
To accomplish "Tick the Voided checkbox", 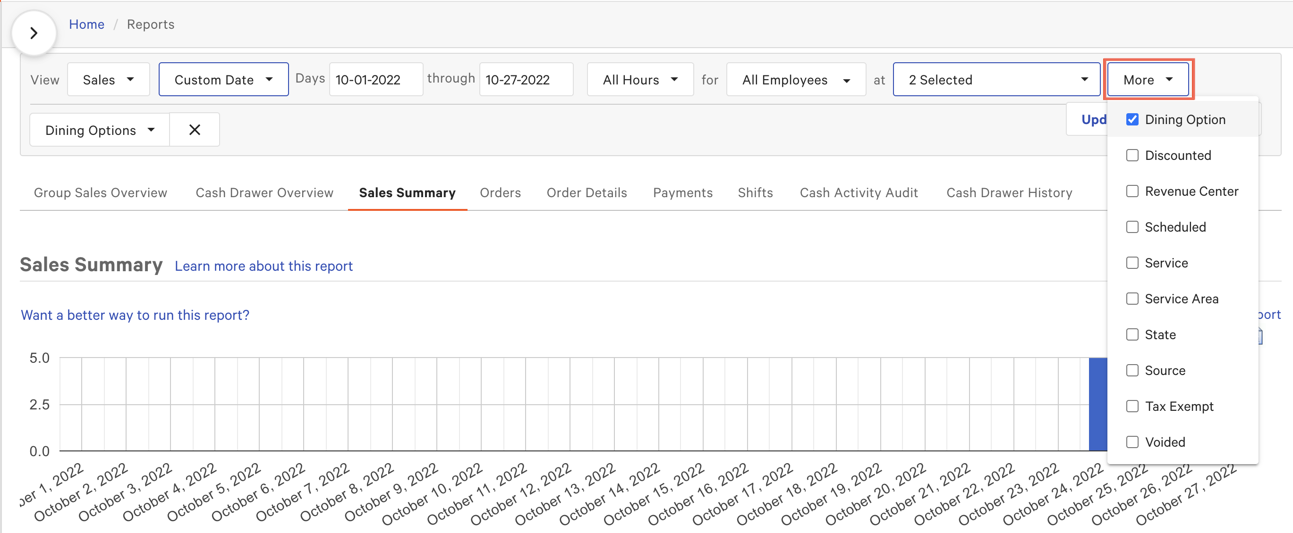I will pos(1132,442).
